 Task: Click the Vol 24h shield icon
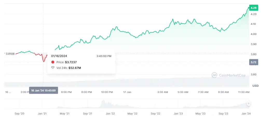tap(53, 68)
